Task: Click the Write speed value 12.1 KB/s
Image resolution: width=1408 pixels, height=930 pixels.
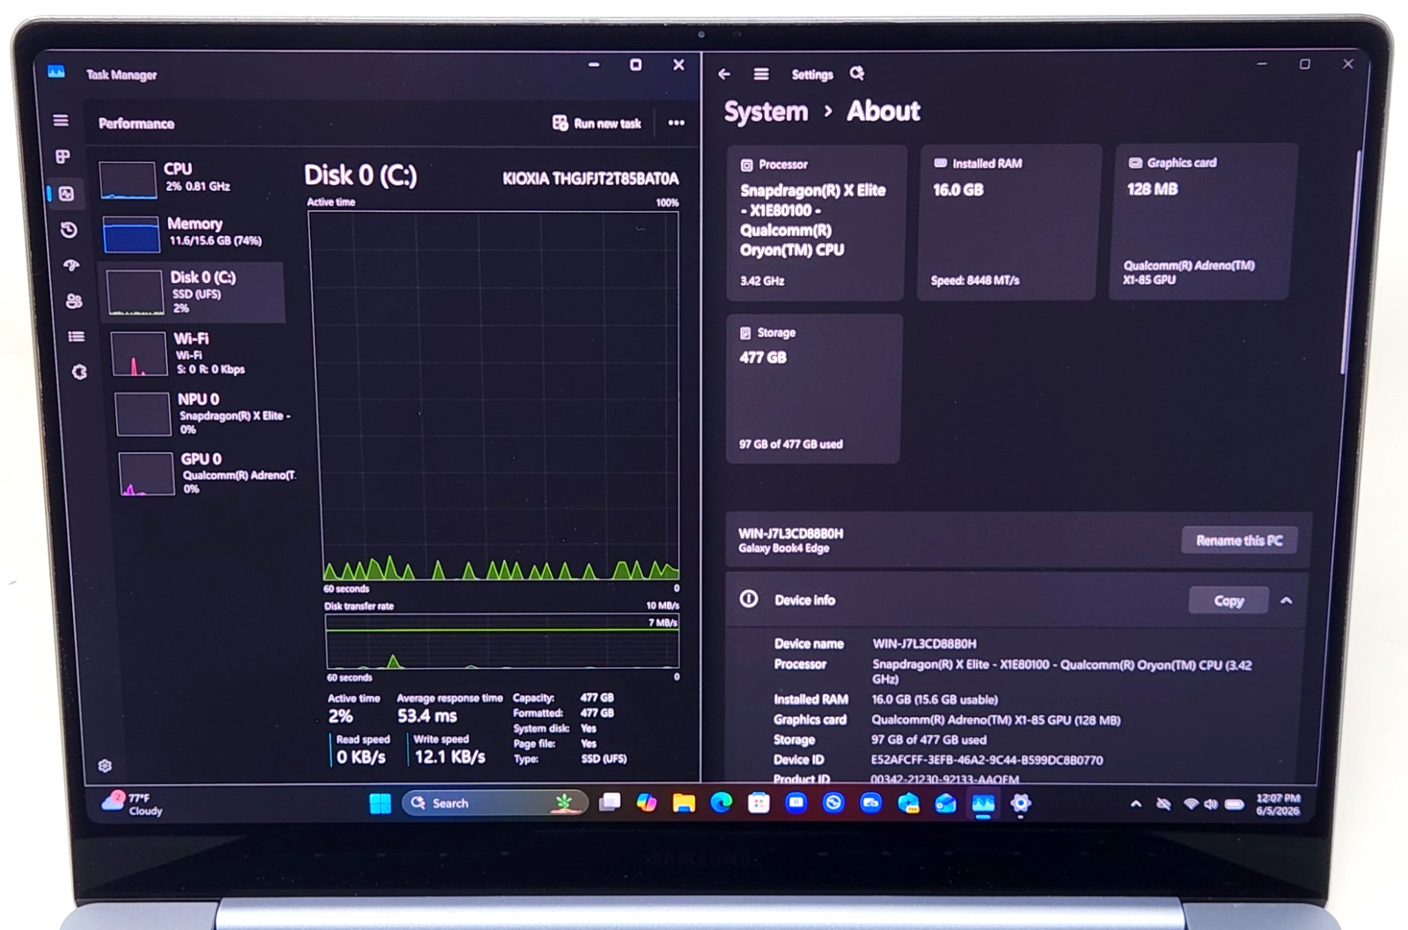Action: coord(450,757)
